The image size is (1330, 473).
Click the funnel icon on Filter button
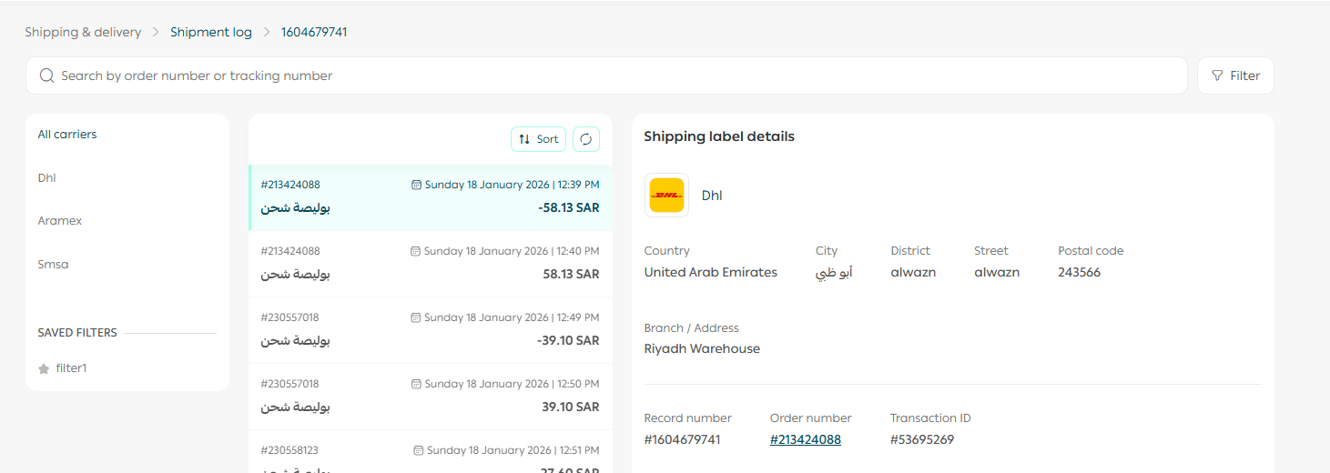coord(1217,75)
